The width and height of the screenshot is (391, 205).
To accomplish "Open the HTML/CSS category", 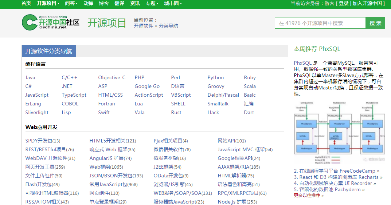I will tap(110, 95).
